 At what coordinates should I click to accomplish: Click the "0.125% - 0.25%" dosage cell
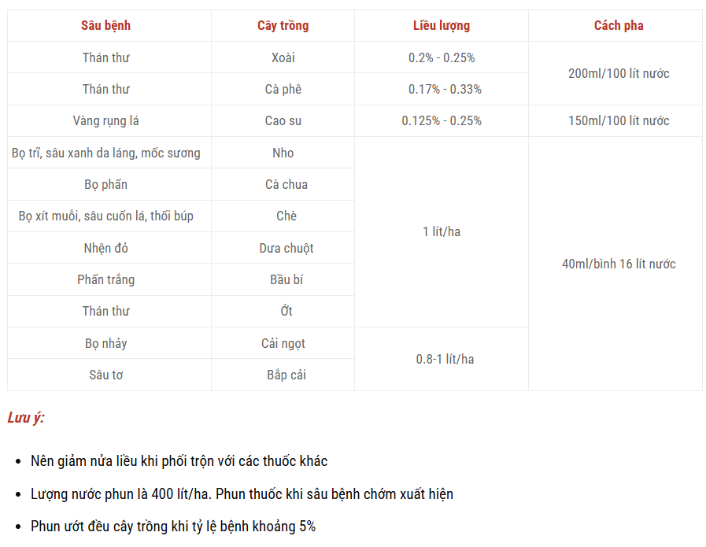pos(441,120)
